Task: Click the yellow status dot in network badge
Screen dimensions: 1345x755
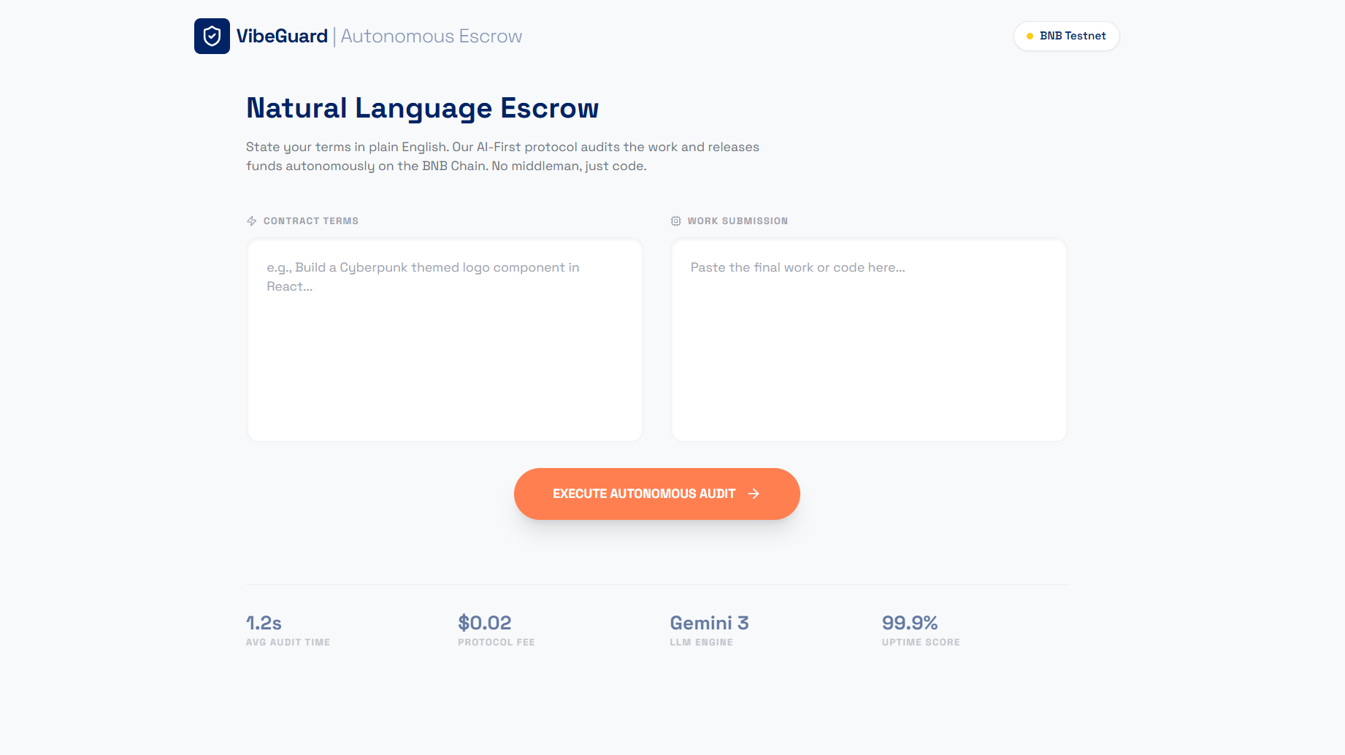Action: [x=1030, y=37]
